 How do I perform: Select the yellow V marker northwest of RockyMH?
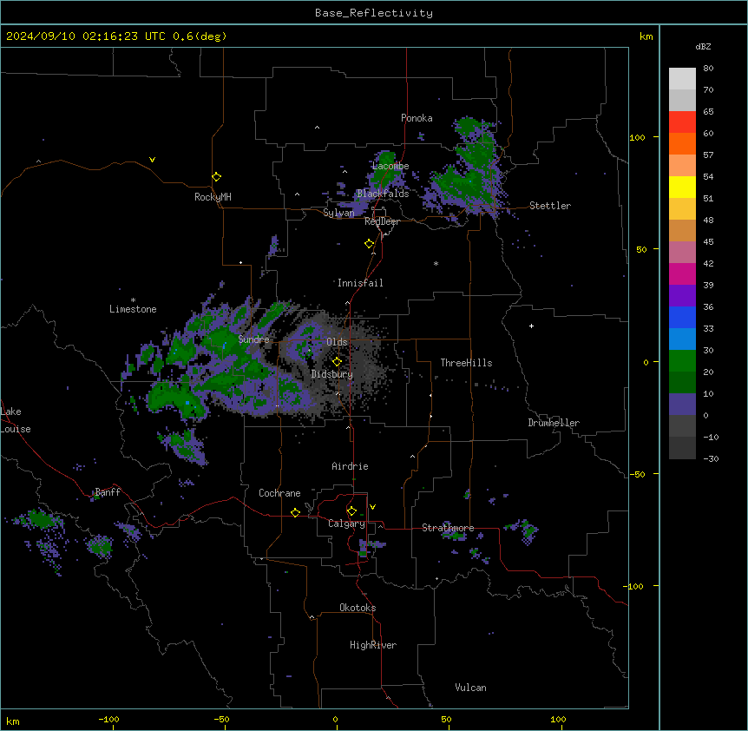point(152,160)
